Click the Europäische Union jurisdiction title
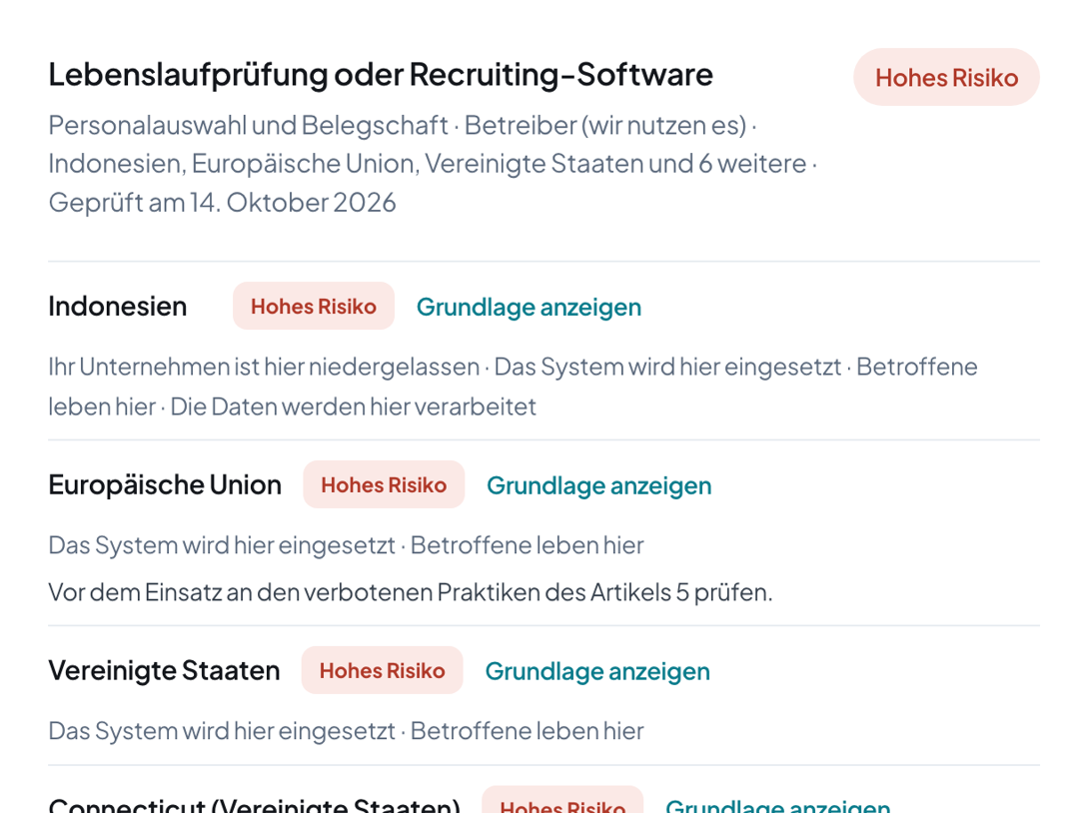1088x813 pixels. click(x=165, y=484)
